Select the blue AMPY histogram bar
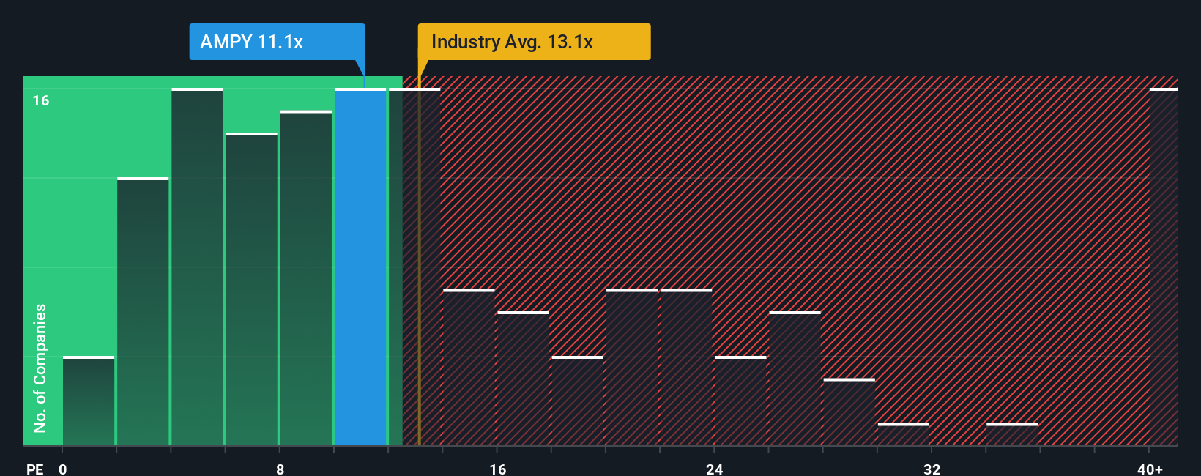 [x=360, y=267]
